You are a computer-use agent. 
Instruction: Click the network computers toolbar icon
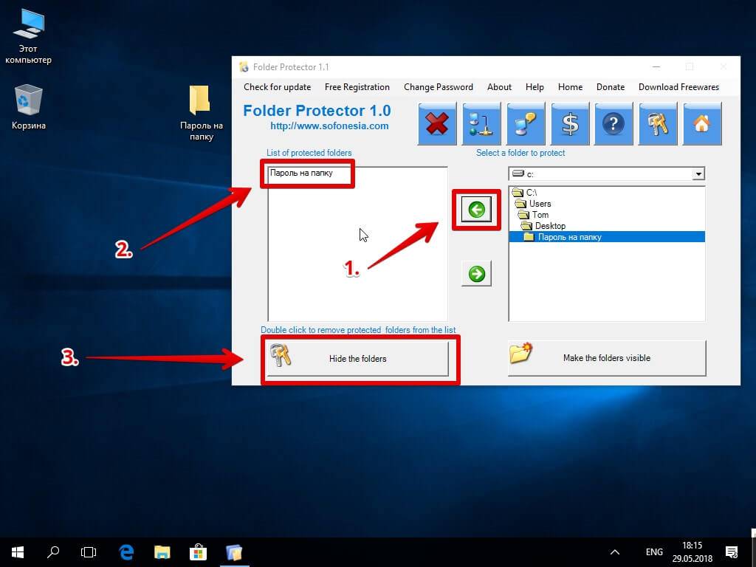click(481, 124)
